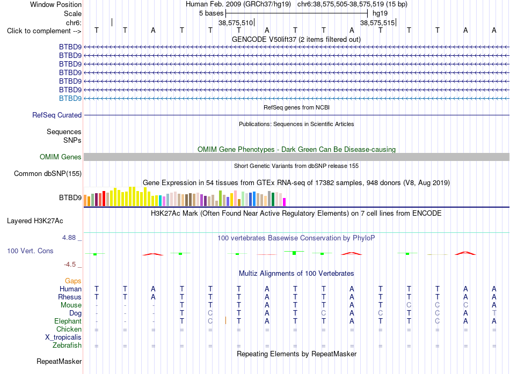Viewport: 510px width, 374px height.
Task: Click the '5 bases' scale bar label
Action: (211, 13)
